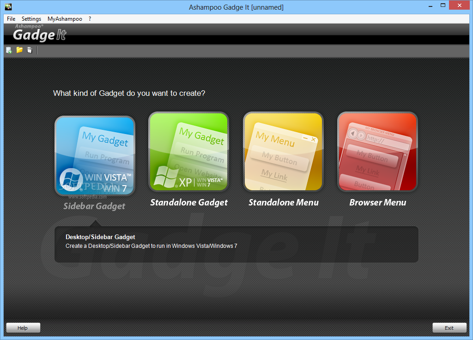Open the ? help menu
The height and width of the screenshot is (340, 473).
coord(90,18)
